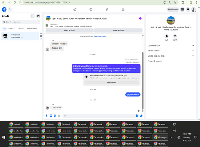Viewport: 200px width, 147px height.
Task: Click the install app icon in address bar
Action: click(x=165, y=2)
